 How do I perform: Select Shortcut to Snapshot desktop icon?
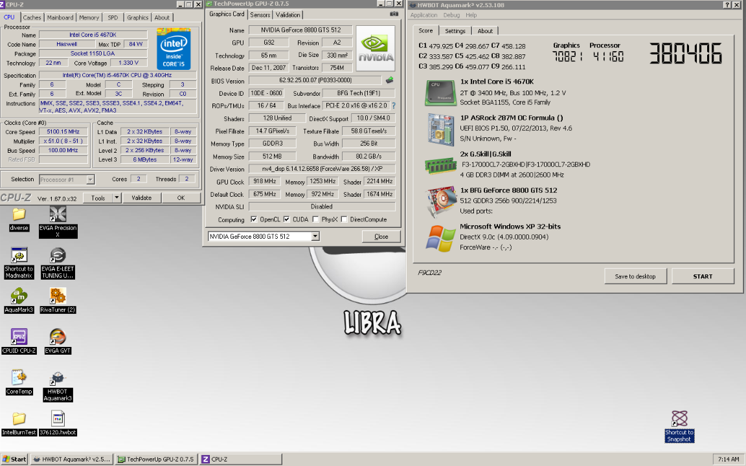coord(679,427)
